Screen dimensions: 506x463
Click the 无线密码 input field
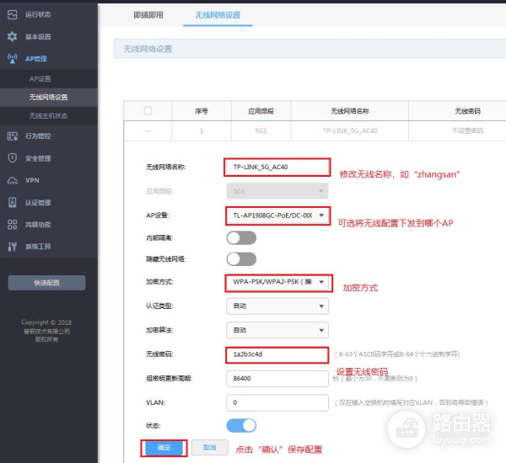click(x=277, y=354)
